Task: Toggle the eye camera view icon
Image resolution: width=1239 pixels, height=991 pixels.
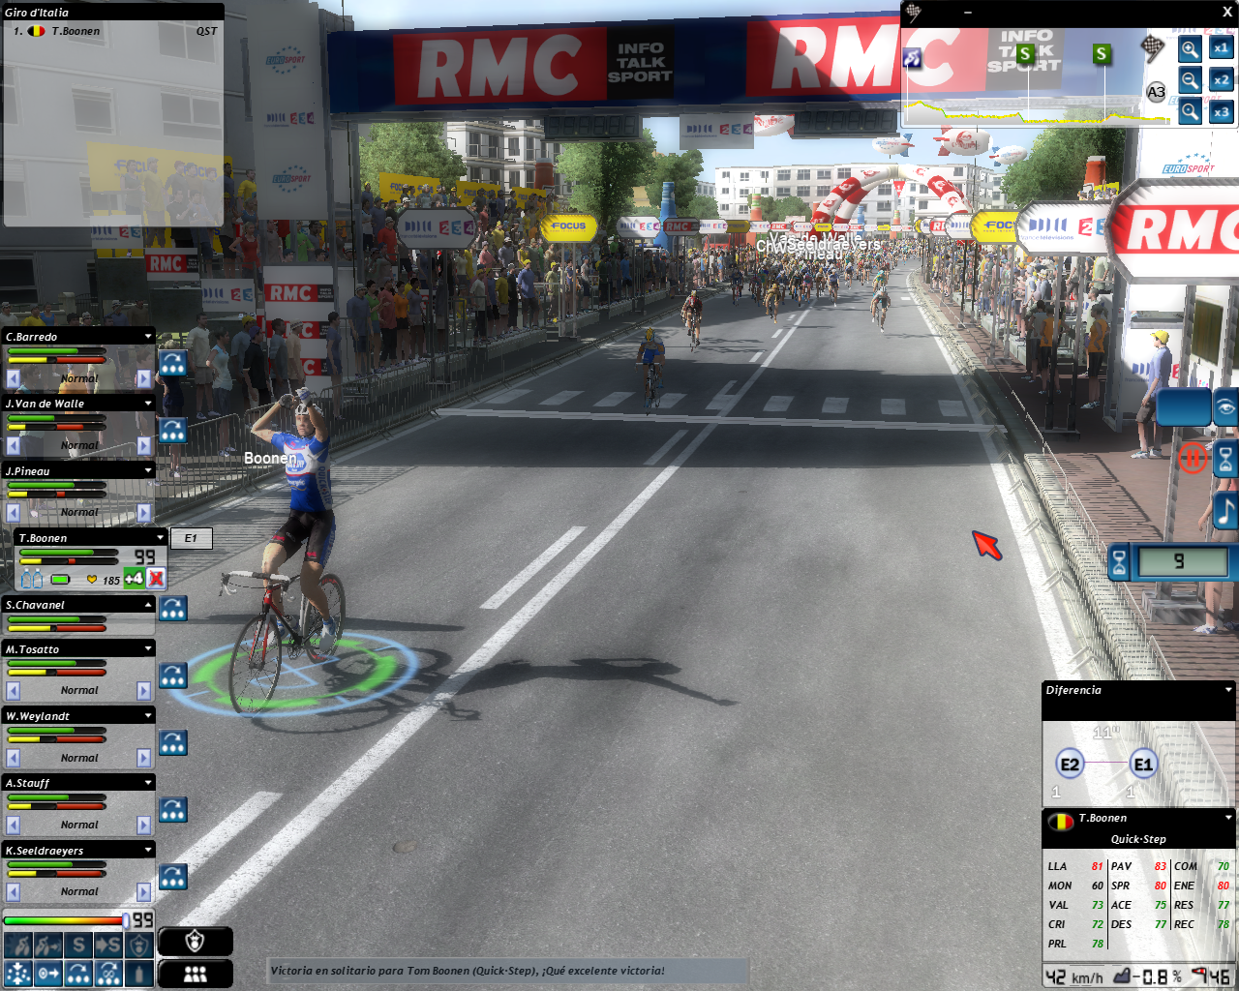Action: click(1225, 407)
